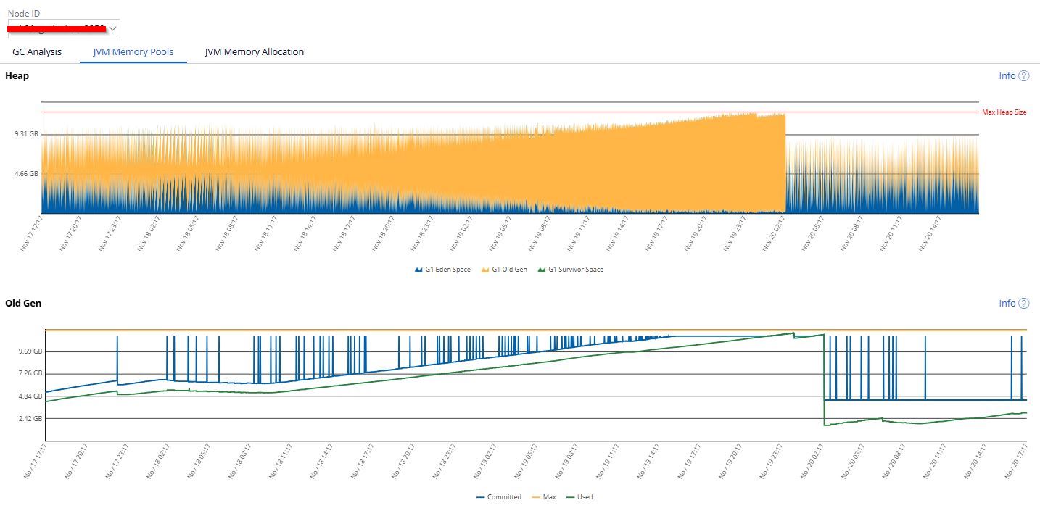Click the Node ID dropdown chevron
Image resolution: width=1040 pixels, height=516 pixels.
point(113,29)
